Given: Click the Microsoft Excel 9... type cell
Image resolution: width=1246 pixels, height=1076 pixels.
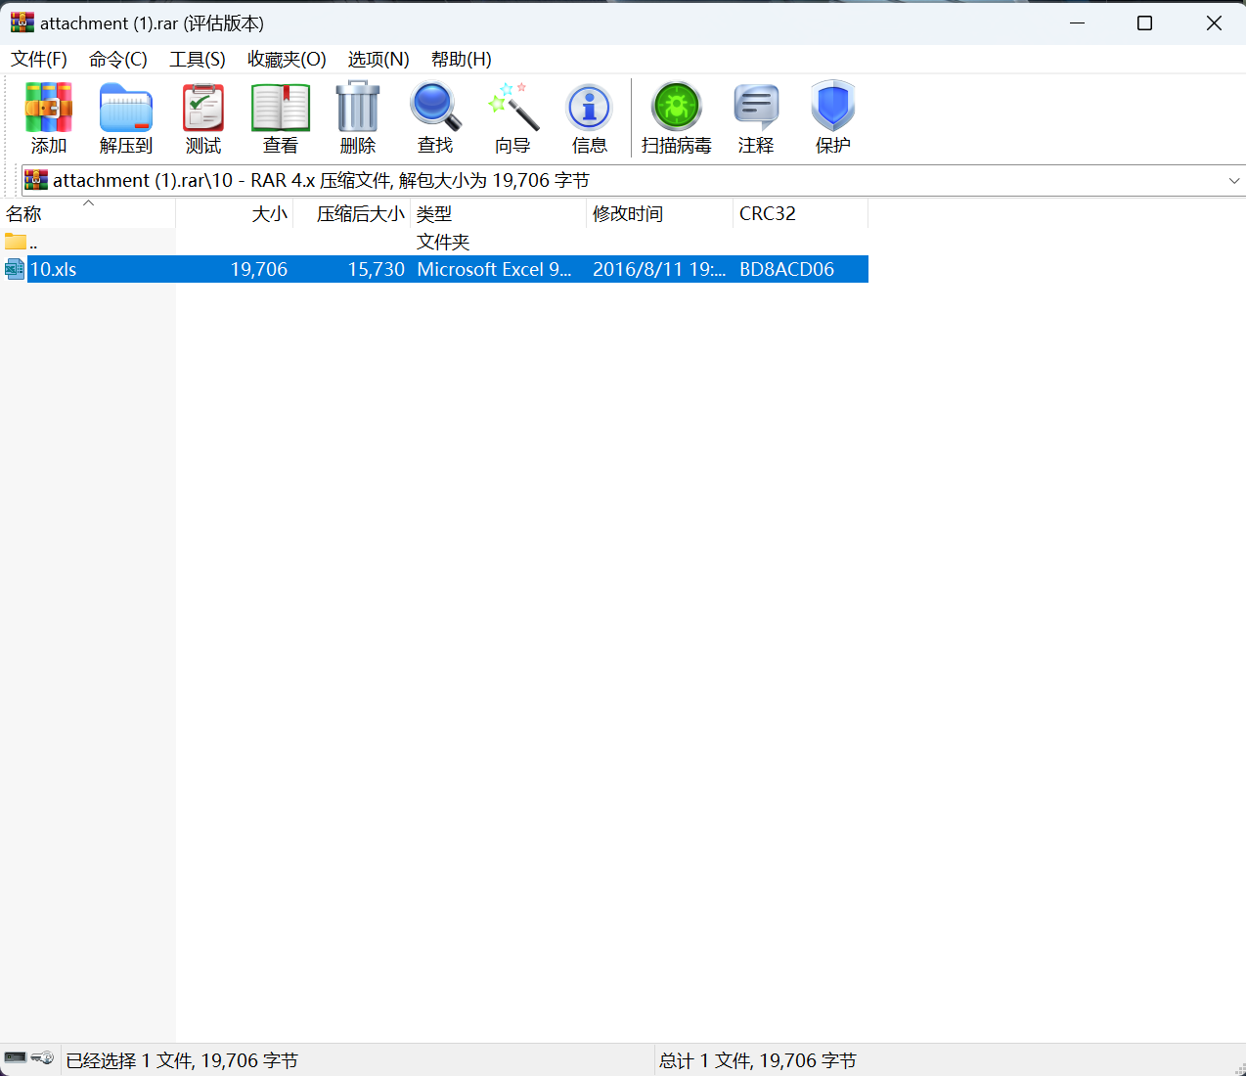Looking at the screenshot, I should point(494,269).
